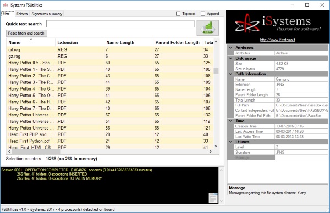This screenshot has height=213, width=330.
Task: Select the gif.reg row
Action: click(110, 49)
